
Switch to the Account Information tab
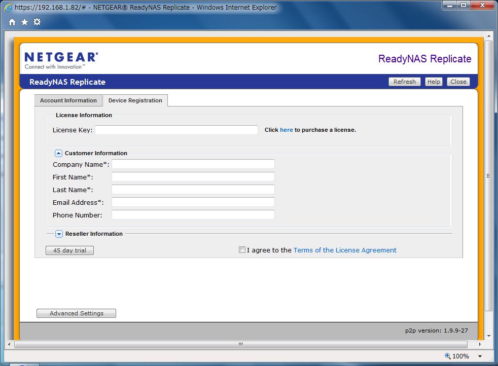pyautogui.click(x=68, y=100)
